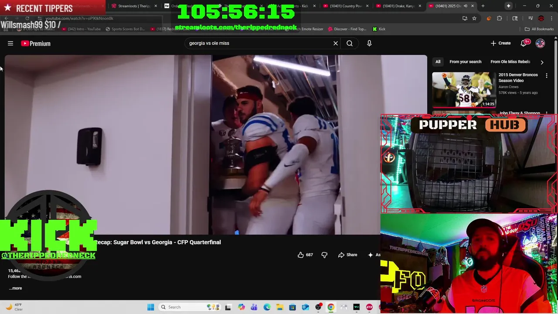Open Task View on the taskbar
The width and height of the screenshot is (558, 314).
tap(228, 307)
